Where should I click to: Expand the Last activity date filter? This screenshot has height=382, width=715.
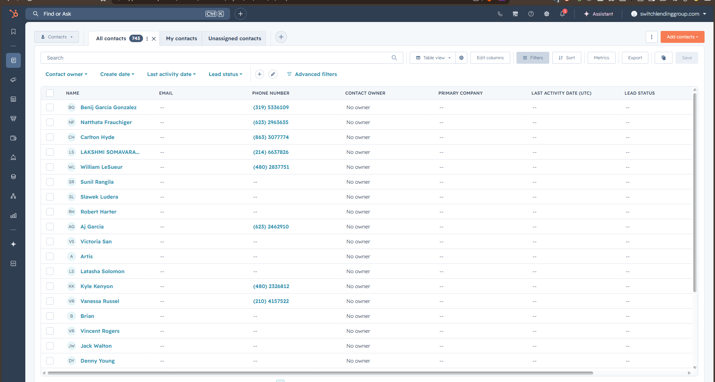pyautogui.click(x=171, y=74)
